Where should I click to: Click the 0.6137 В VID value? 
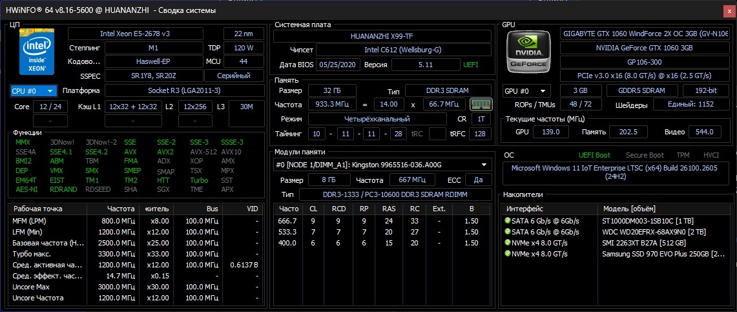[x=244, y=265]
